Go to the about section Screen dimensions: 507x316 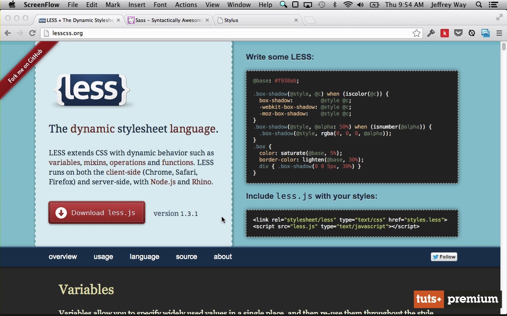[x=222, y=257]
